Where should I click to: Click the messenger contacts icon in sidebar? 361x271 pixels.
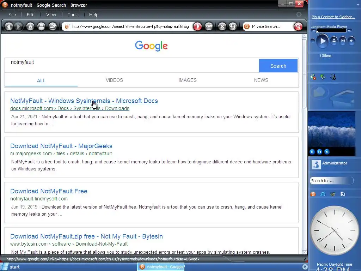click(313, 77)
